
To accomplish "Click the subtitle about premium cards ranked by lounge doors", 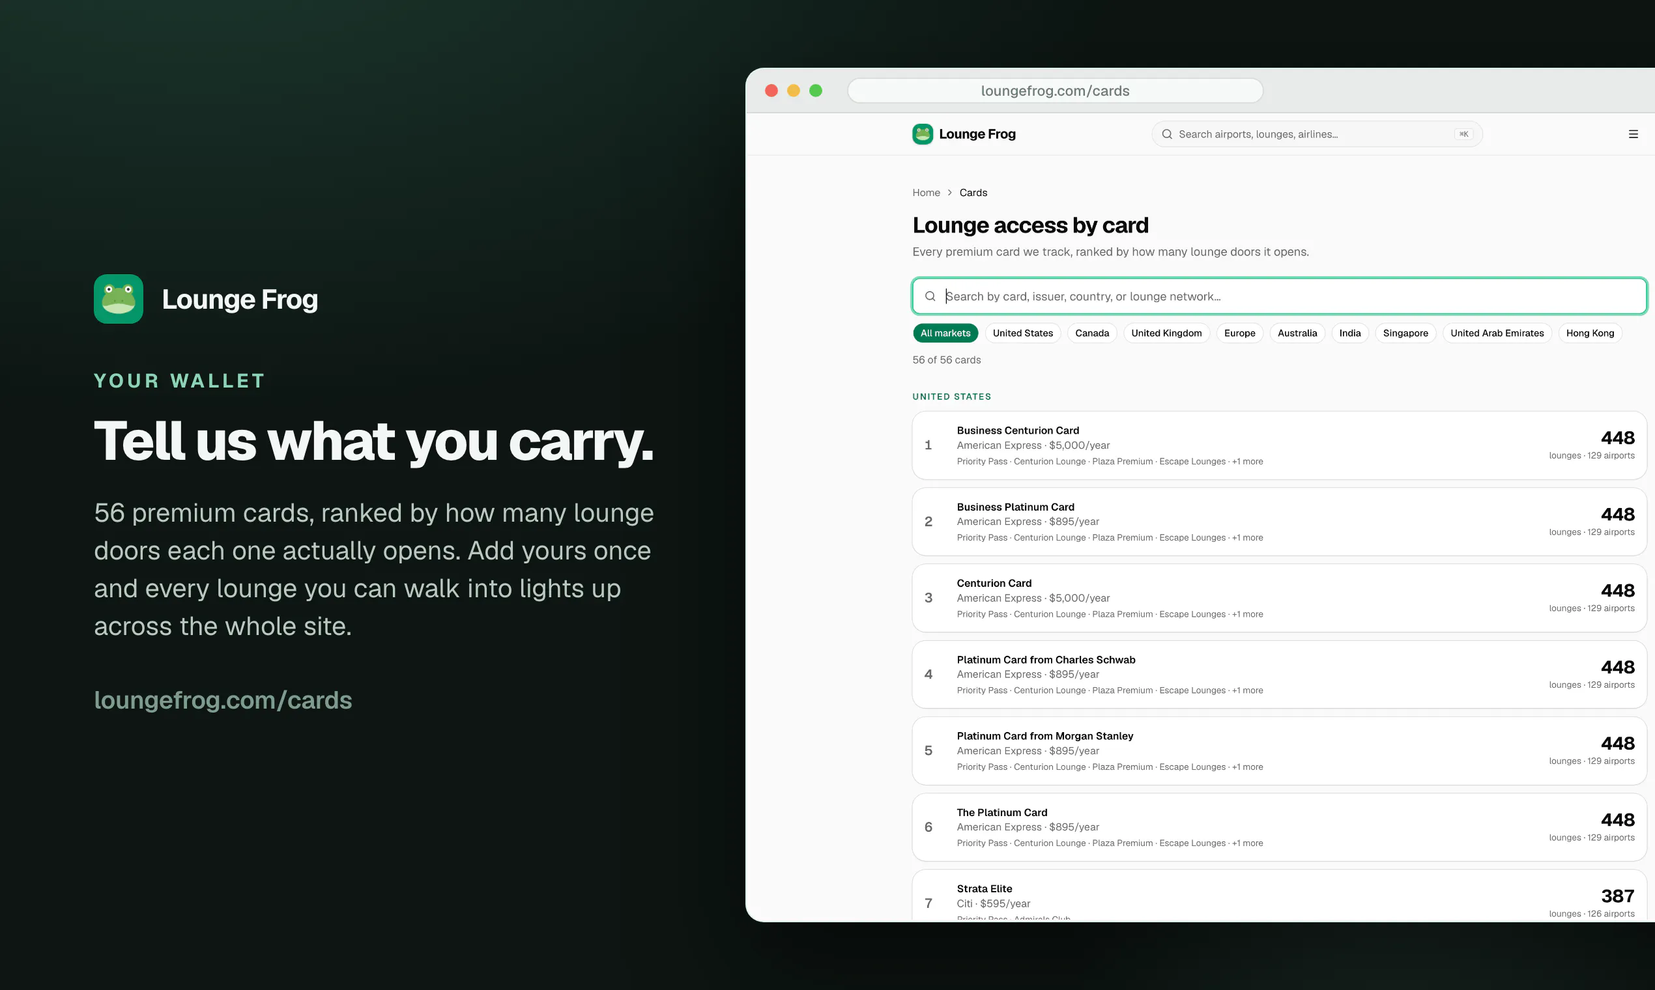I will point(1110,252).
